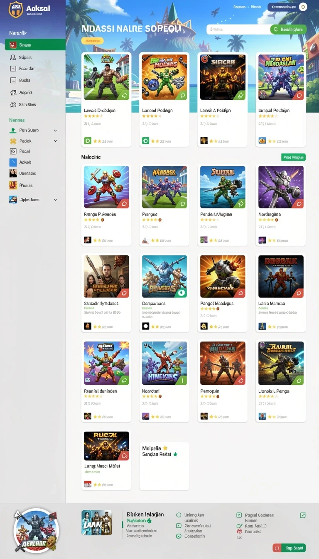Image resolution: width=319 pixels, height=559 pixels.
Task: Select the Pcandar sidebar icon
Action: (13, 69)
